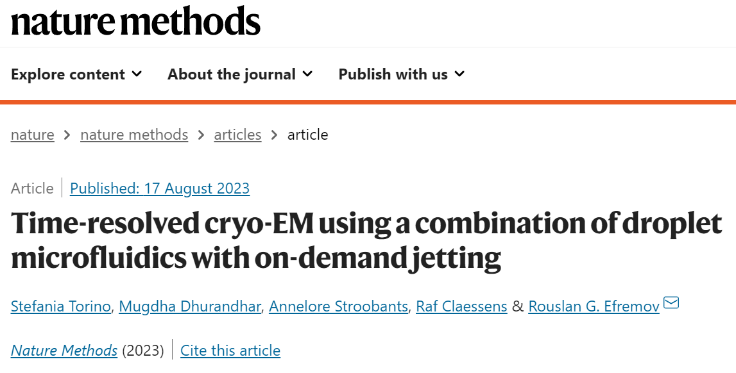Click chevron beside Explore content
The image size is (736, 373).
click(x=137, y=74)
